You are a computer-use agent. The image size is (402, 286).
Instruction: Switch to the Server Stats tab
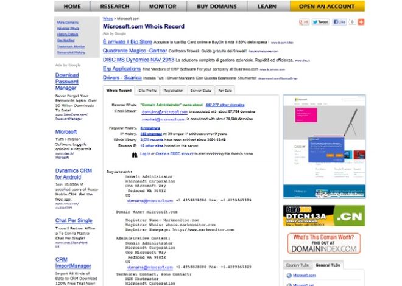click(201, 91)
